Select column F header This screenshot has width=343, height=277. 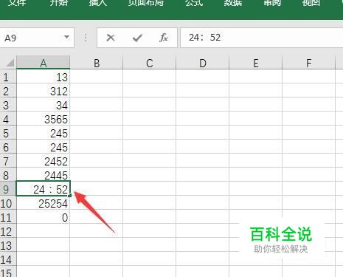(x=309, y=63)
